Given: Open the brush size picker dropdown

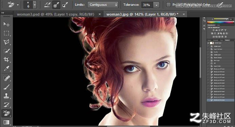Looking at the screenshot, I should click(x=35, y=5).
